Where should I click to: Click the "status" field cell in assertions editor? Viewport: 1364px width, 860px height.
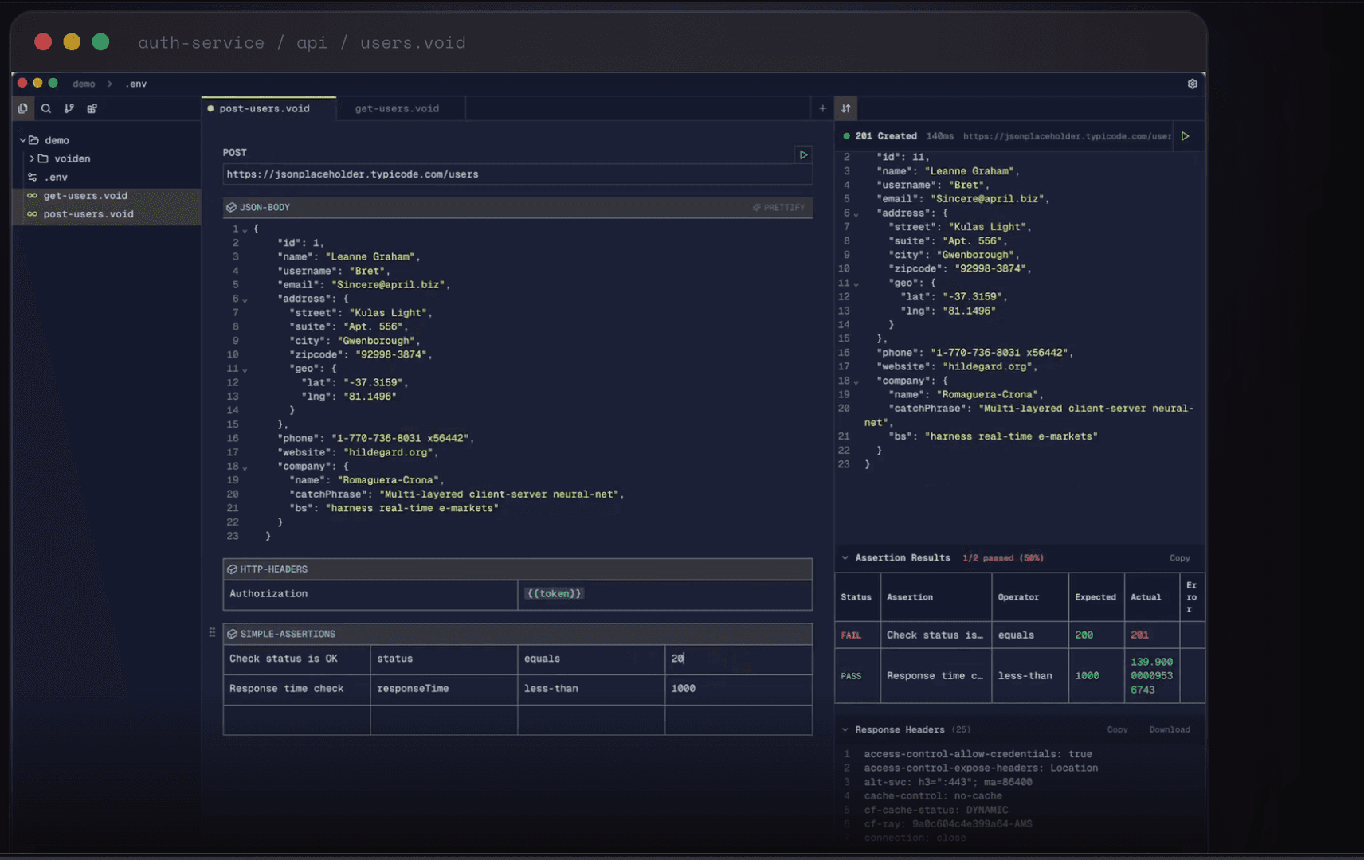444,659
